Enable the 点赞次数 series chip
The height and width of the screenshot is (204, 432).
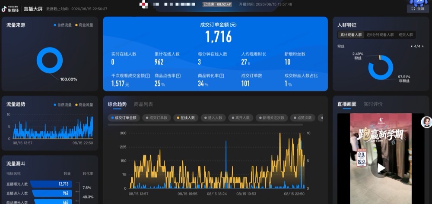303,118
